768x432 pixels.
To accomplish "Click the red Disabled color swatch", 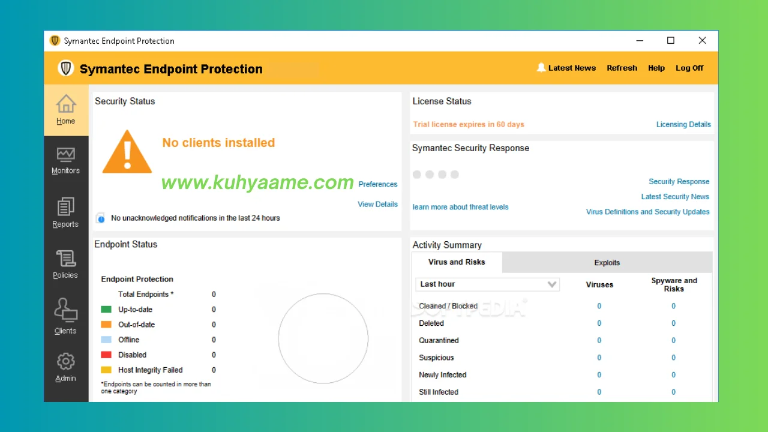I will 106,355.
